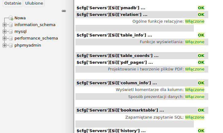Switch to the Ostatnie tab

pos(12,3)
